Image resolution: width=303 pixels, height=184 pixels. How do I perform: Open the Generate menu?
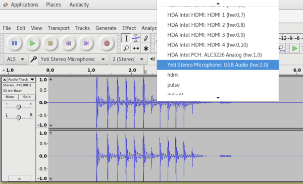(106, 28)
